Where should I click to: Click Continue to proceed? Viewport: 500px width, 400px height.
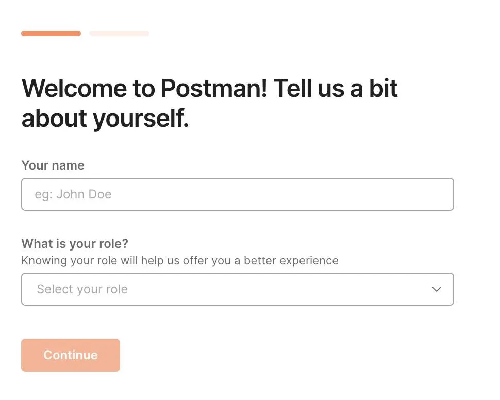coord(70,355)
